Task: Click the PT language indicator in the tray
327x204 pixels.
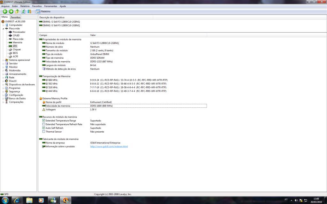Action: [286, 200]
